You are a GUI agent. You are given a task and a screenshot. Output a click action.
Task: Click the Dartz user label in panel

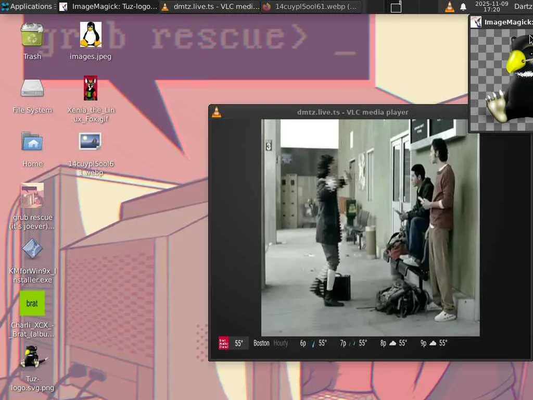523,6
